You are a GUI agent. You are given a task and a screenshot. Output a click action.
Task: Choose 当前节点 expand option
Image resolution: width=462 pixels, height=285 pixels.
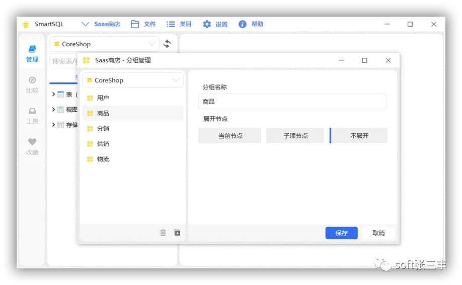coord(230,135)
